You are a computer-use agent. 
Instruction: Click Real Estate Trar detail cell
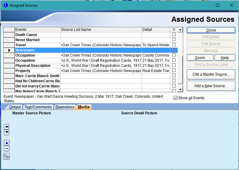pyautogui.click(x=156, y=71)
